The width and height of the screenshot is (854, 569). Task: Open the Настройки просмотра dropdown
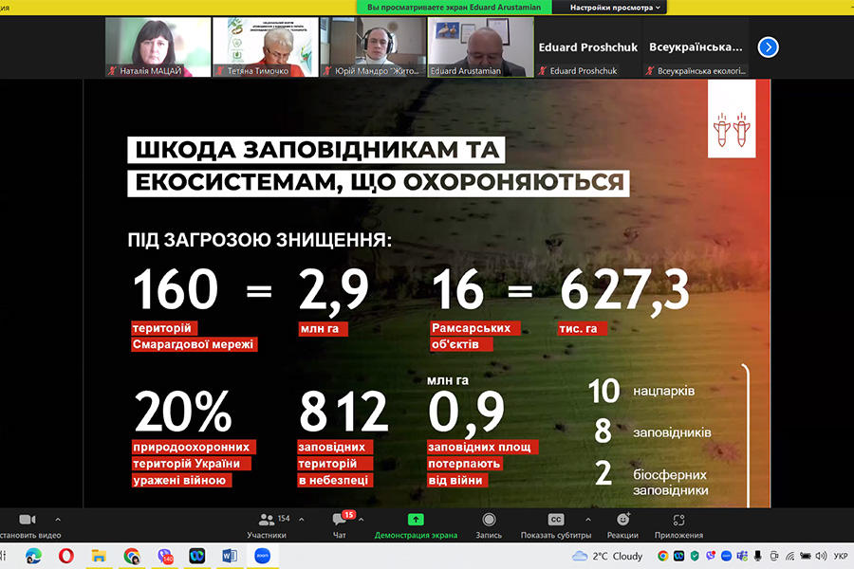coord(614,7)
